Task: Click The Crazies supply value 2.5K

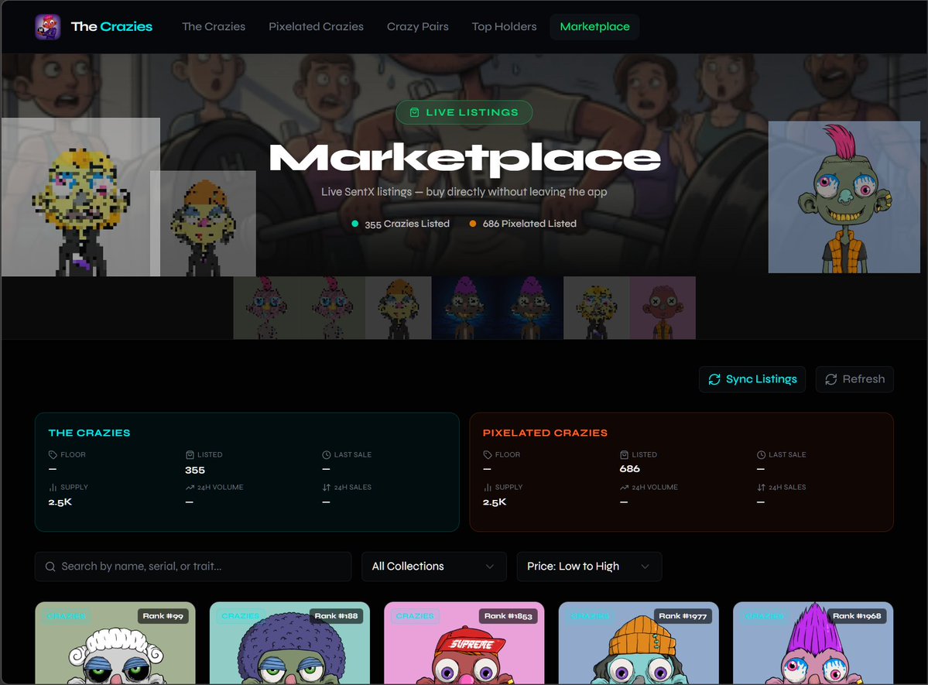Action: (x=60, y=502)
